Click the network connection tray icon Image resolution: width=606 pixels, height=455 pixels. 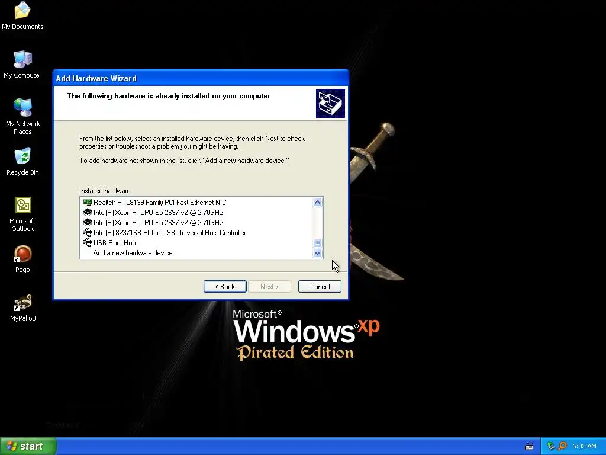coord(551,446)
